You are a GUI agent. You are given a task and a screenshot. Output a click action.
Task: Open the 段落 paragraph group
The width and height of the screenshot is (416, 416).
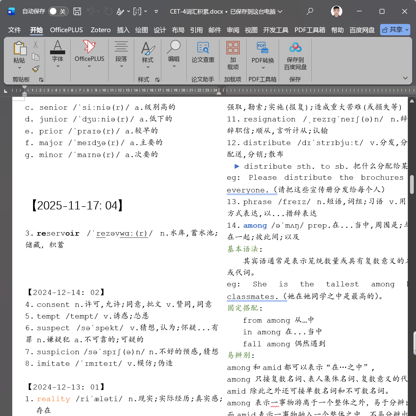pyautogui.click(x=121, y=54)
